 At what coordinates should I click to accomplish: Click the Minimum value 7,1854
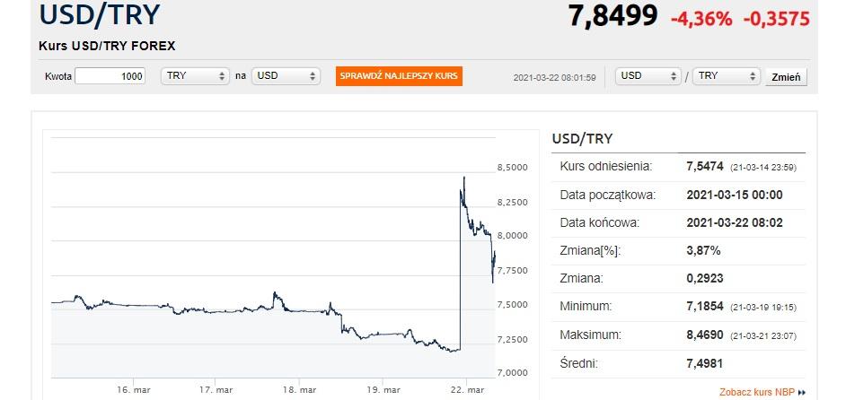706,306
